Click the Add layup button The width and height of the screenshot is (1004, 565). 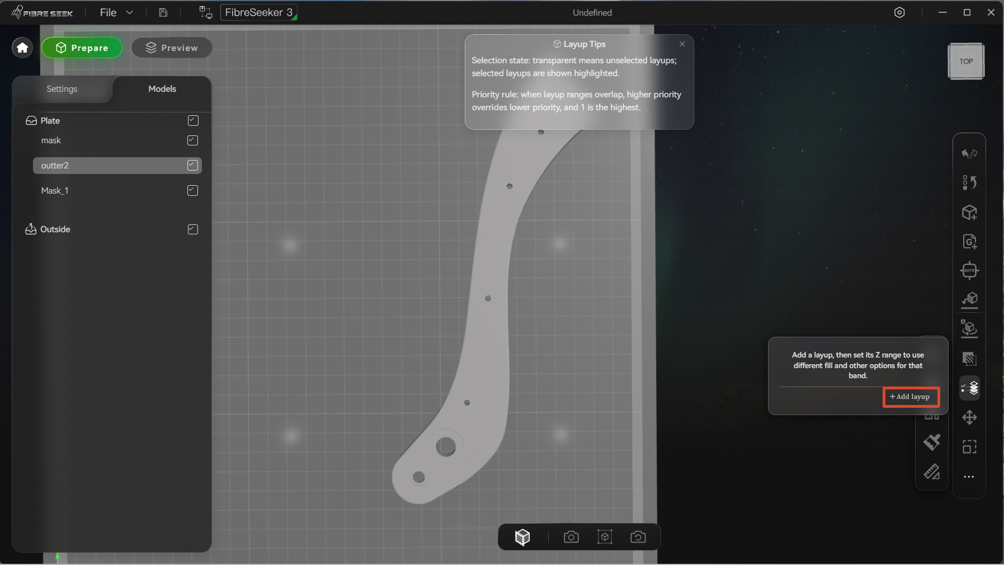pyautogui.click(x=910, y=397)
